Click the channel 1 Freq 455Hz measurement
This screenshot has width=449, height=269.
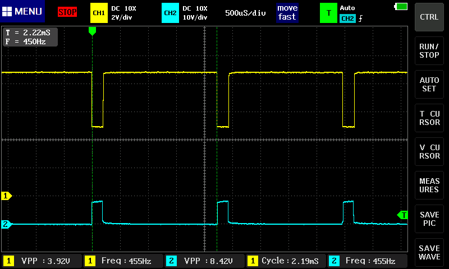tap(123, 261)
